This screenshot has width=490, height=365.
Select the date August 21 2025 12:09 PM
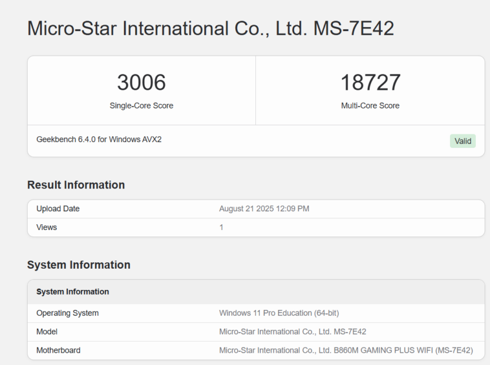[264, 209]
